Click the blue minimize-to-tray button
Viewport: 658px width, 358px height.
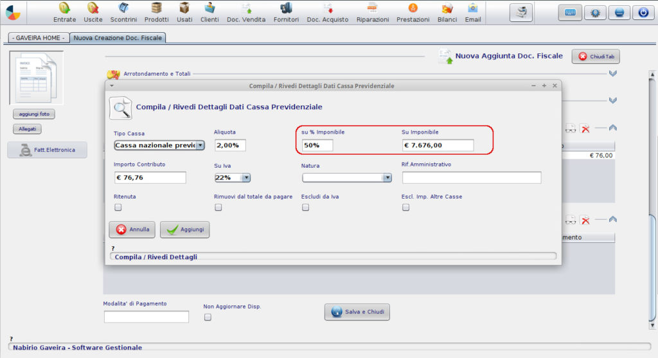coord(619,13)
